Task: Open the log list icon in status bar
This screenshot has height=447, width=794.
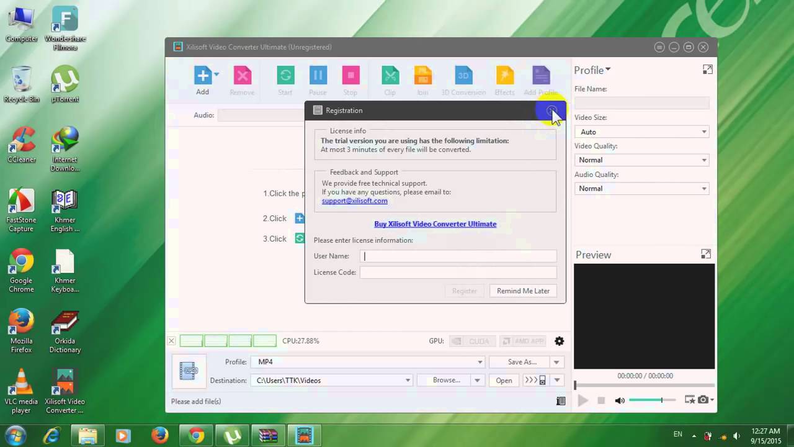Action: point(561,401)
